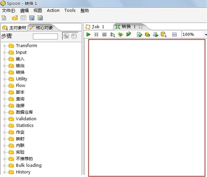The width and height of the screenshot is (207, 177).
Task: Expand the Transform folder
Action: click(4, 46)
